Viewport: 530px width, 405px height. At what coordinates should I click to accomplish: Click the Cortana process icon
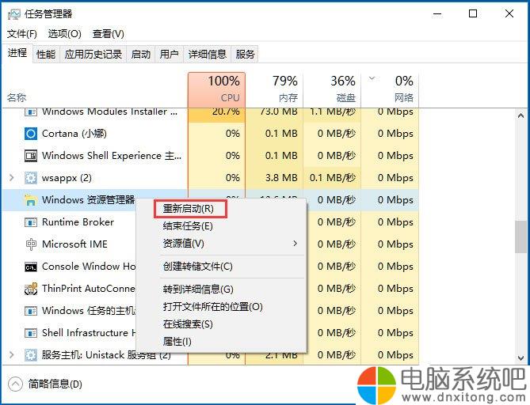[x=31, y=134]
